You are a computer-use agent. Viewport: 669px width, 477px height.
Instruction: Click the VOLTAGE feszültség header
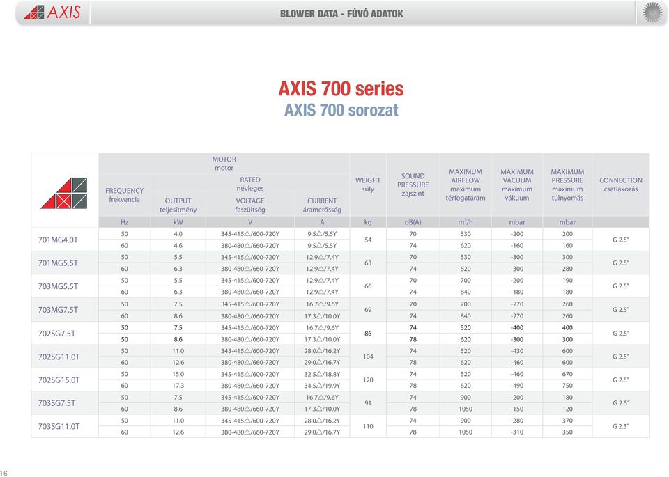click(x=250, y=205)
